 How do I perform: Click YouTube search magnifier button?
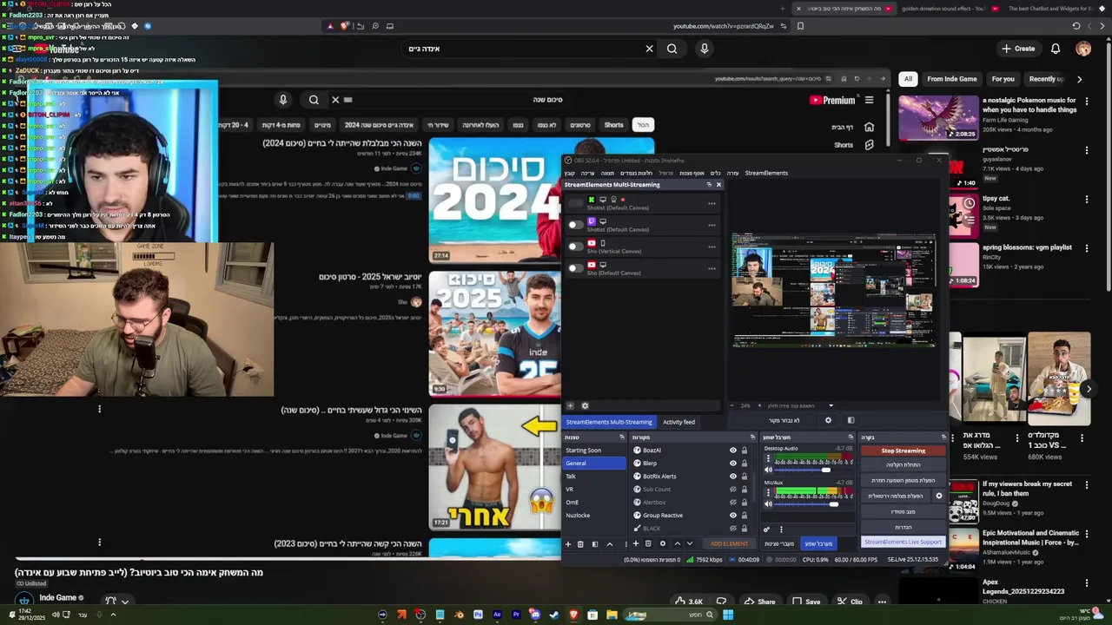tap(672, 49)
